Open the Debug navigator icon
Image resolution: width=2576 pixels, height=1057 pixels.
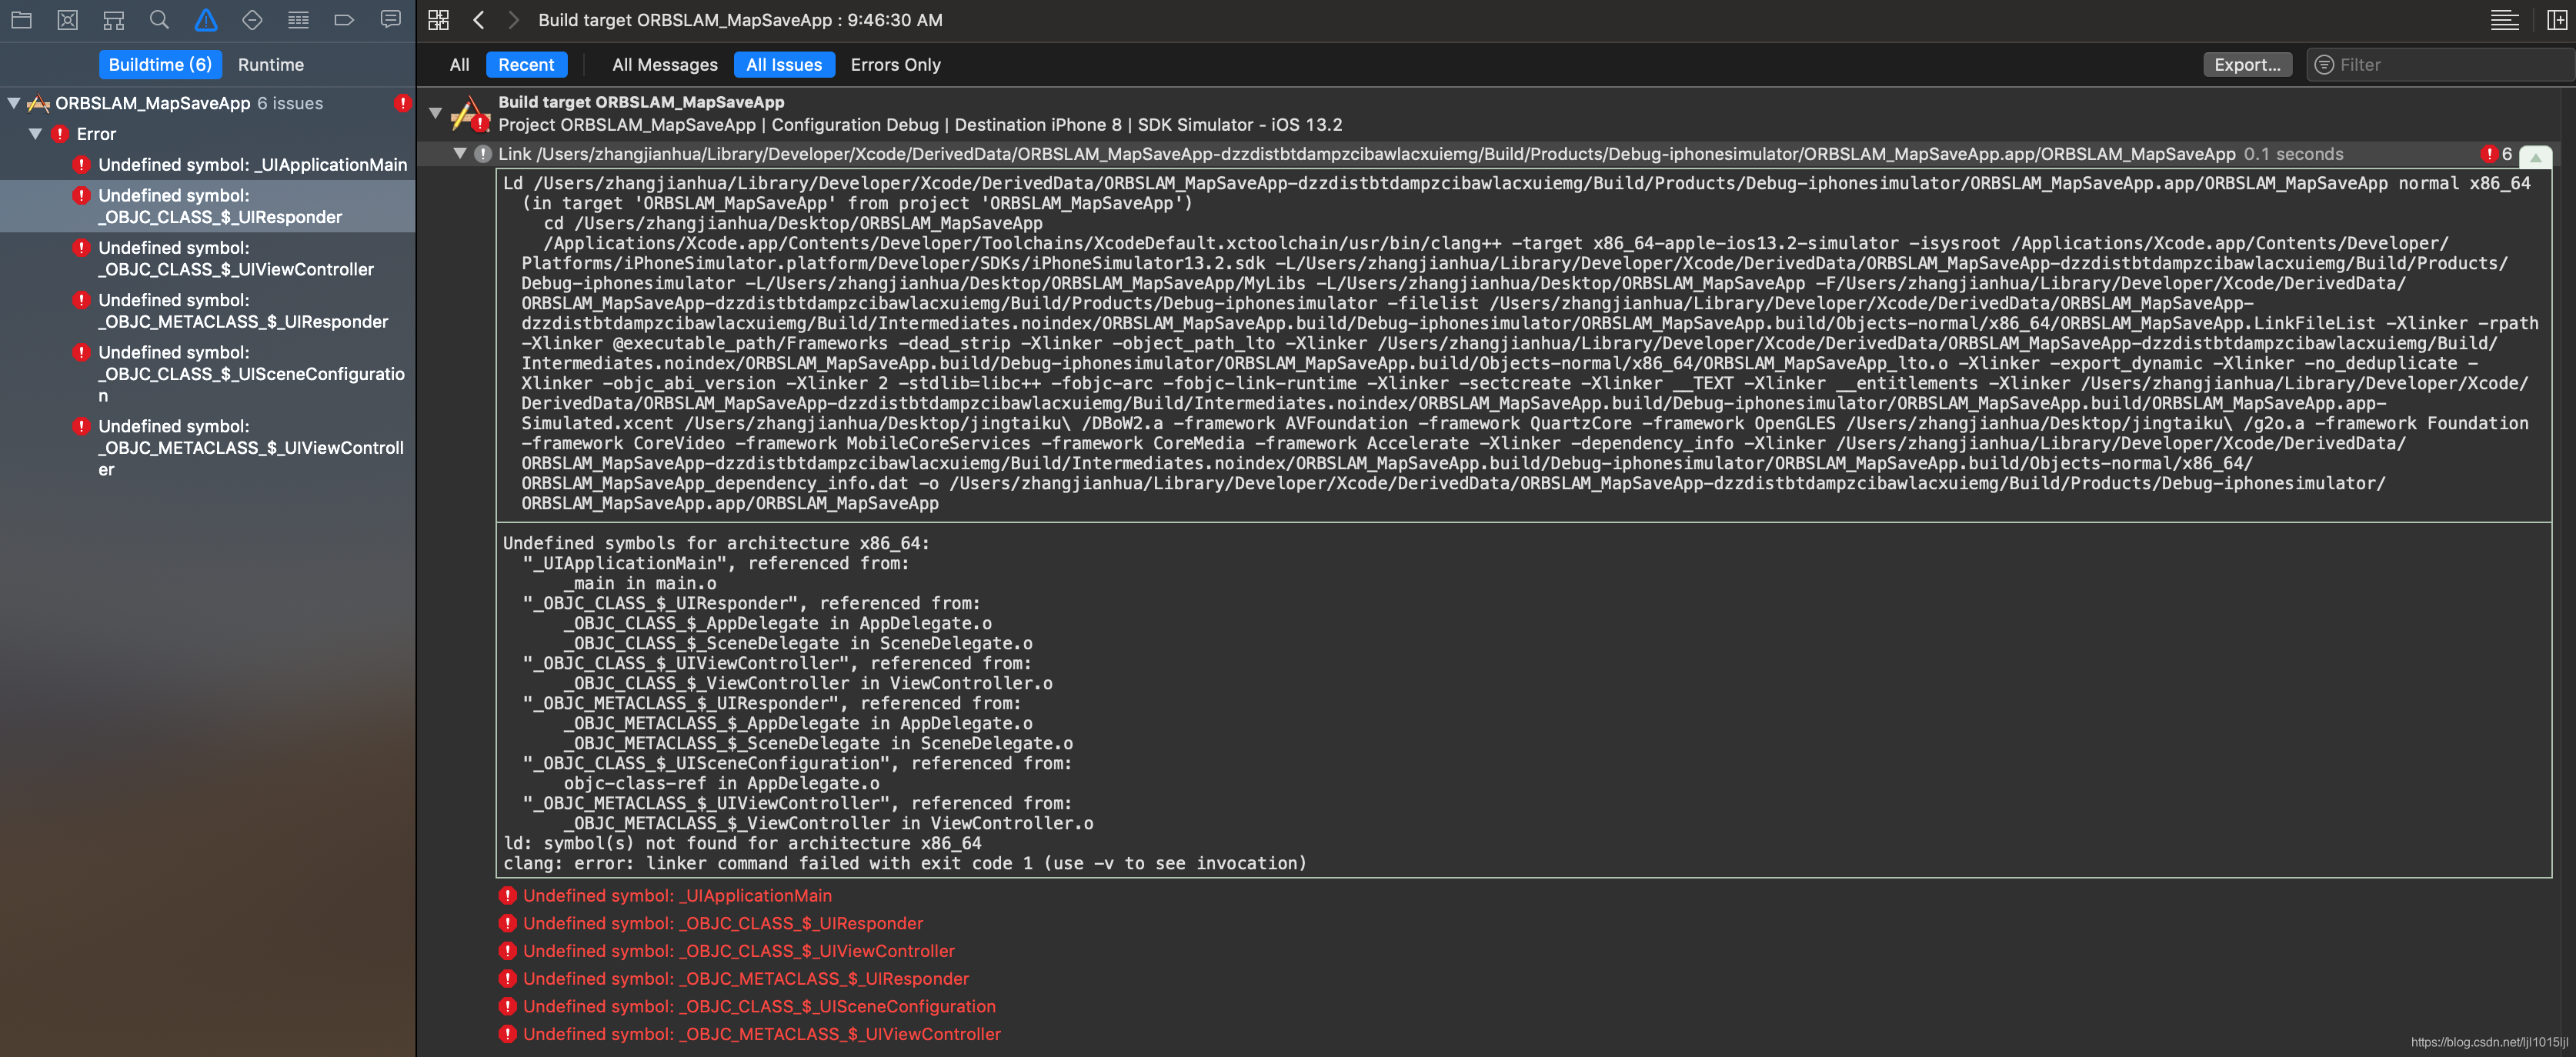pos(298,20)
